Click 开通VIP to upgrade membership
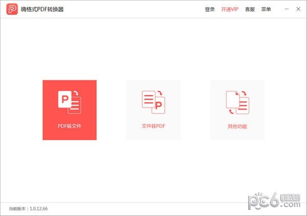Screen dimensions: 307x216 click(x=230, y=9)
